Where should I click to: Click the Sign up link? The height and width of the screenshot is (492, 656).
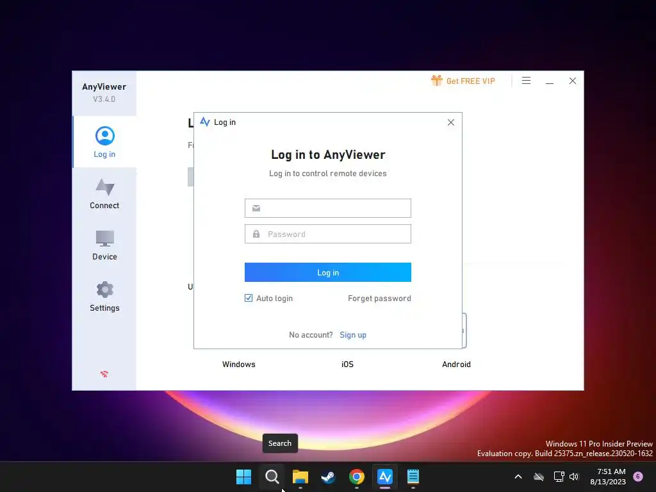point(353,334)
